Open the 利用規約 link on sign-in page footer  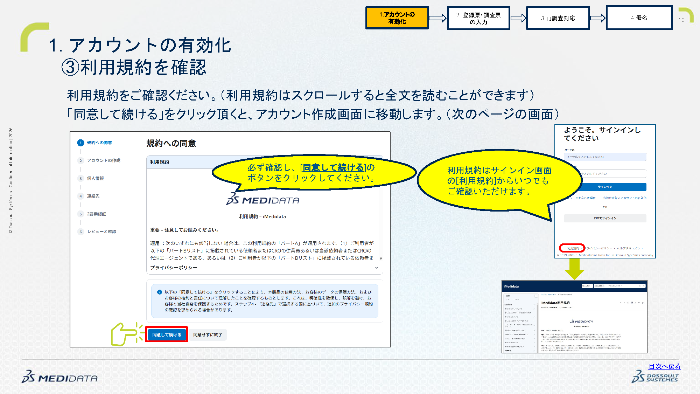[573, 248]
